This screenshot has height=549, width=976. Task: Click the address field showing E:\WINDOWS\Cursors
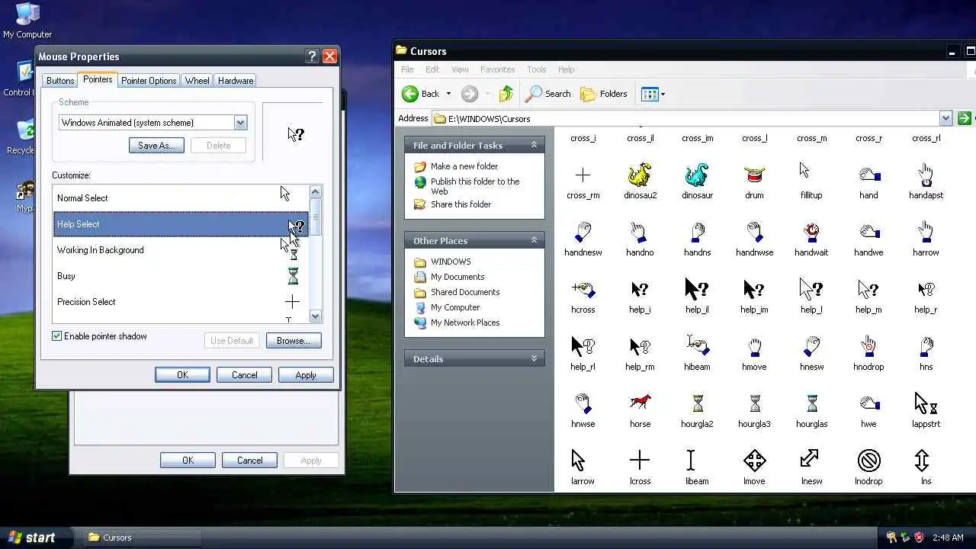[685, 118]
